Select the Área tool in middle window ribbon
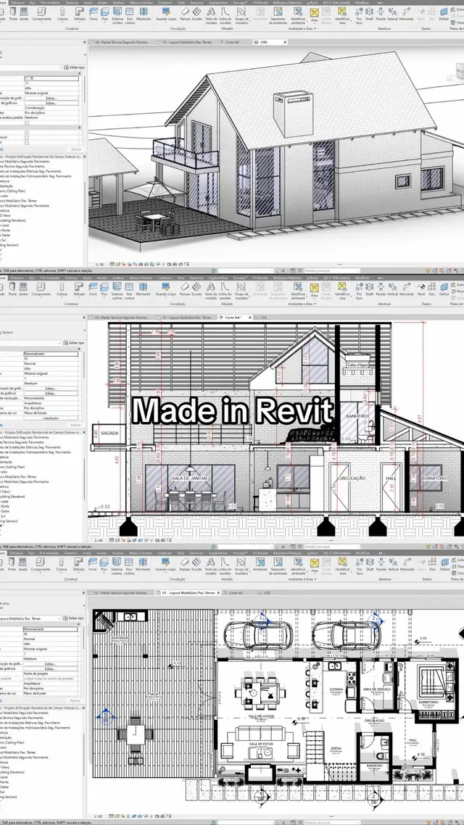 tap(314, 291)
